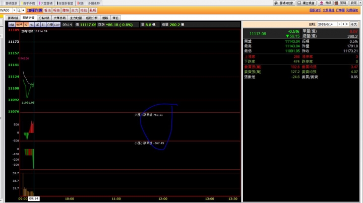Toggle the 分價 price distribution button

[50, 25]
